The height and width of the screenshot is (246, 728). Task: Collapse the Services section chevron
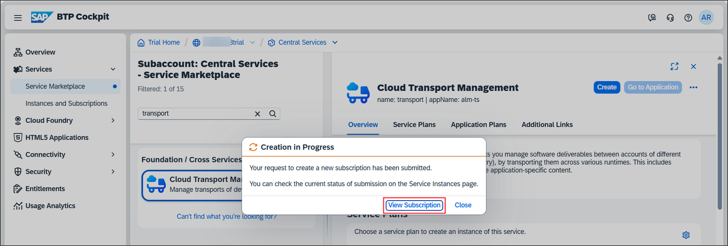pos(113,69)
